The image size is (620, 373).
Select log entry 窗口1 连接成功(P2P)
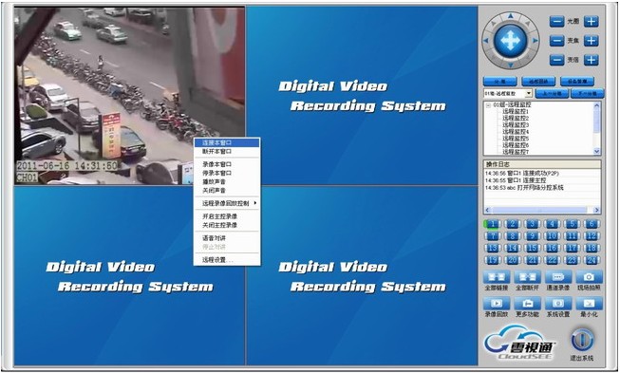coord(521,174)
